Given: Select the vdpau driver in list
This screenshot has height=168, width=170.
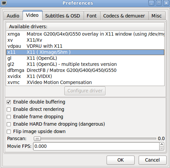Looking at the screenshot, I should 85,46.
